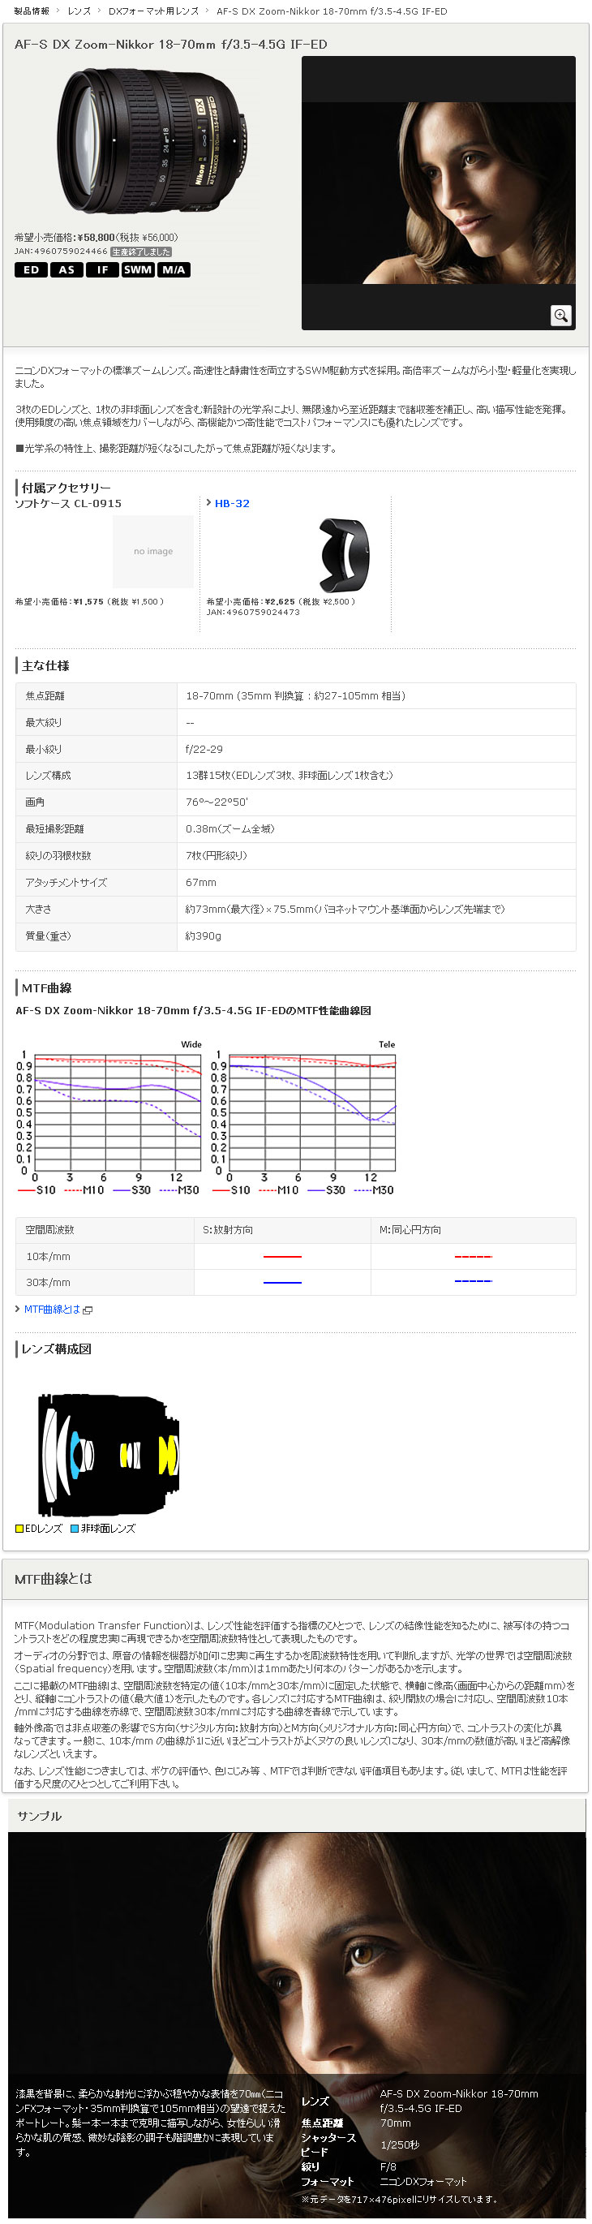Screen dimensions: 592x2224
Task: Click the ED feature badge
Action: tap(31, 270)
